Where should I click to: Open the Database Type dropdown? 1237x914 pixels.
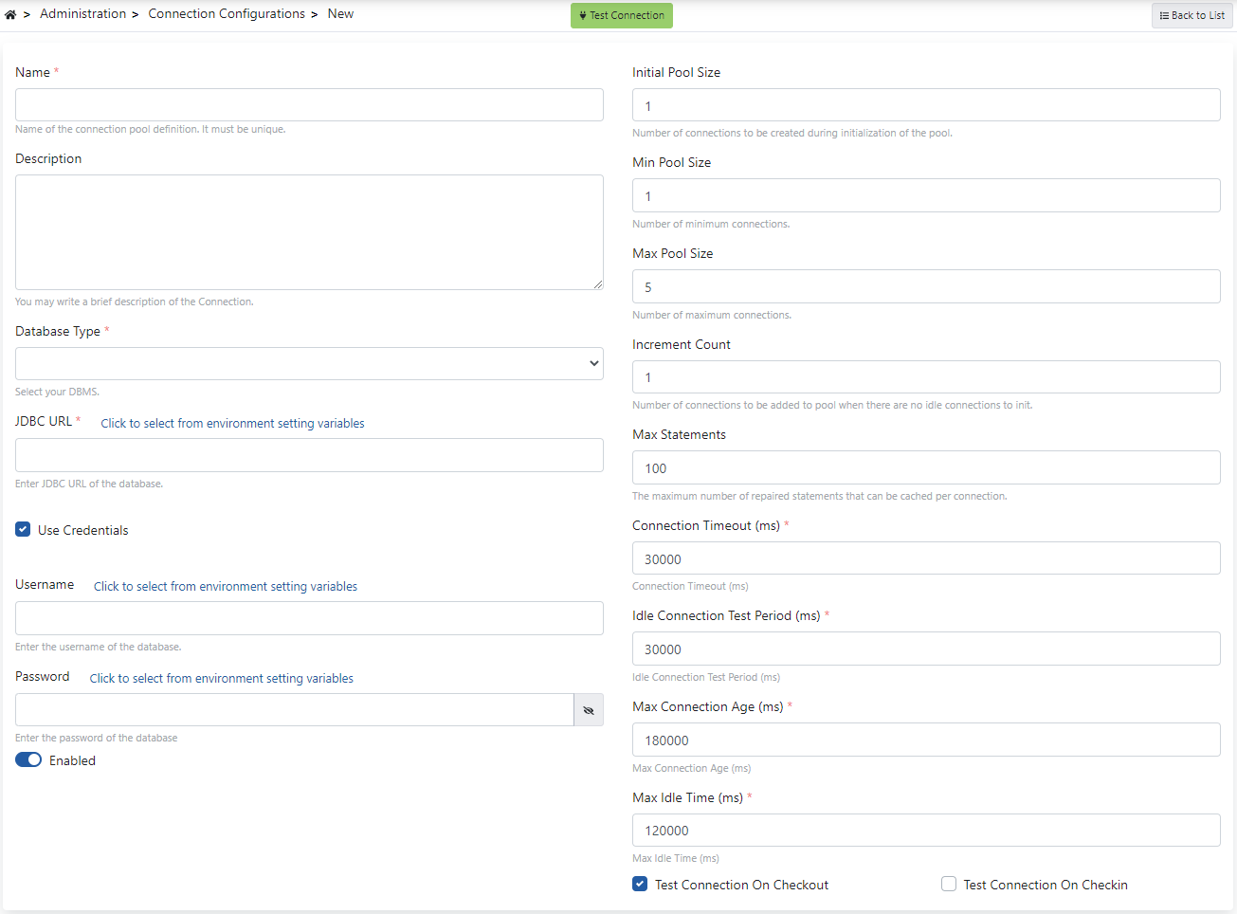[309, 363]
